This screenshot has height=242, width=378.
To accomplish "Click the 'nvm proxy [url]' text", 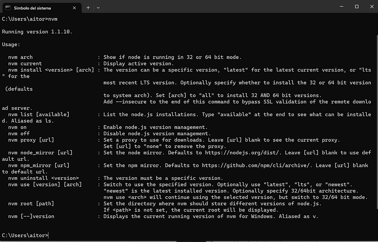I will pos(31,140).
